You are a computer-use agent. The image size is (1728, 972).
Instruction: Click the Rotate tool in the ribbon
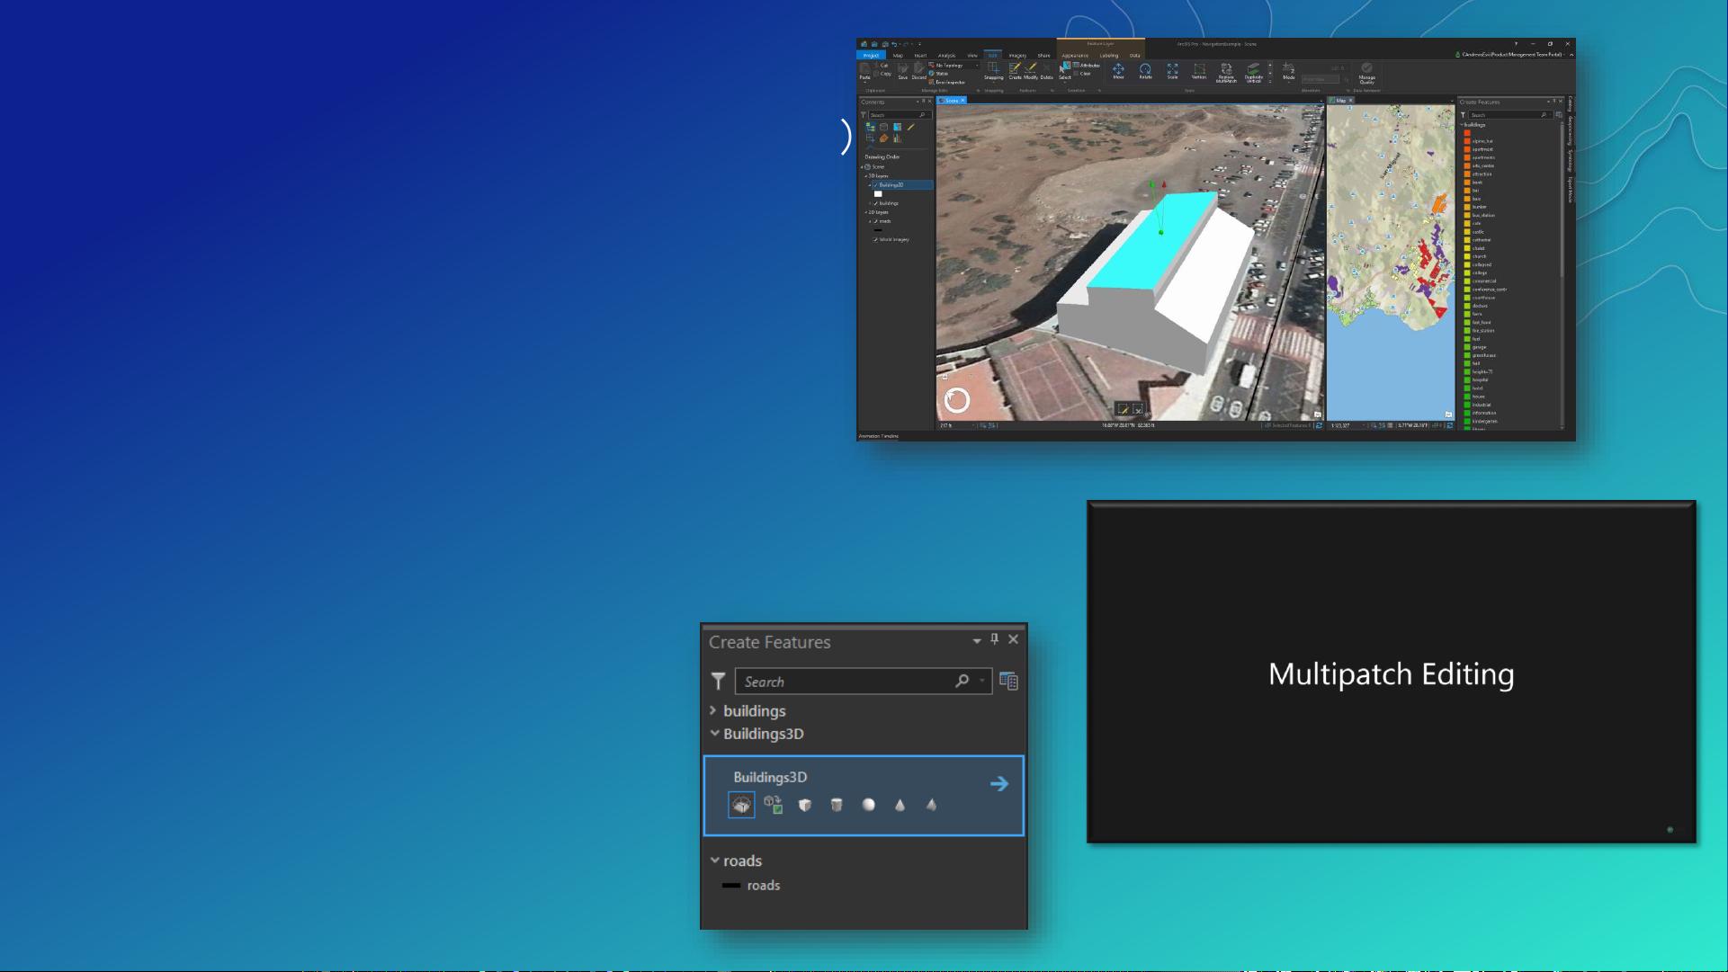click(1145, 70)
